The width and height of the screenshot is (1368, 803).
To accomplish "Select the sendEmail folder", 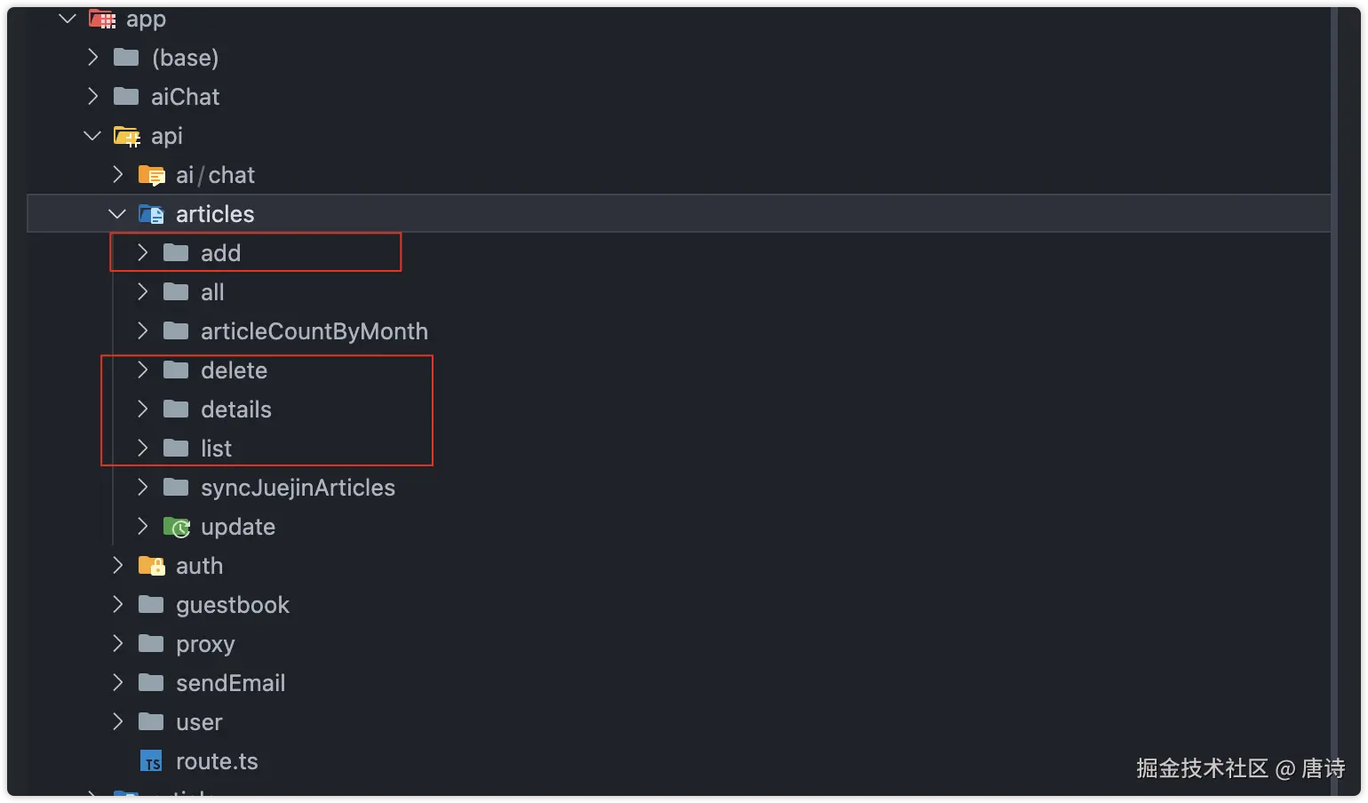I will click(231, 683).
